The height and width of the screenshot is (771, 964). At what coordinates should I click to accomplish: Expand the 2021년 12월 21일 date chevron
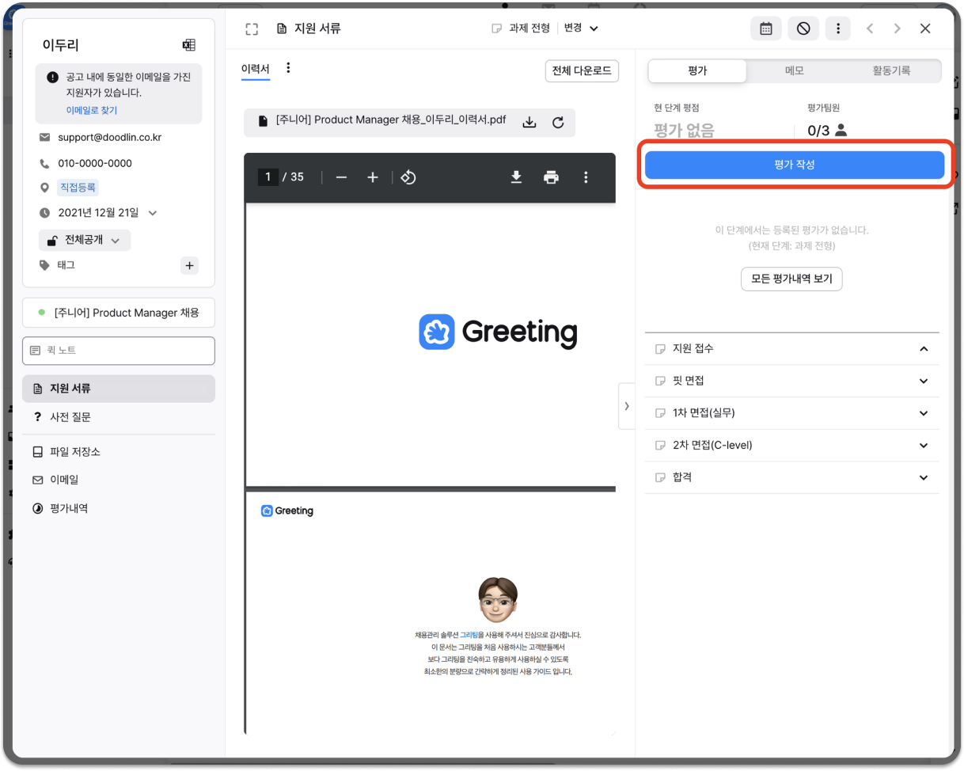coord(153,213)
